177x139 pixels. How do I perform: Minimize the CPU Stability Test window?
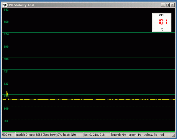tap(163, 5)
